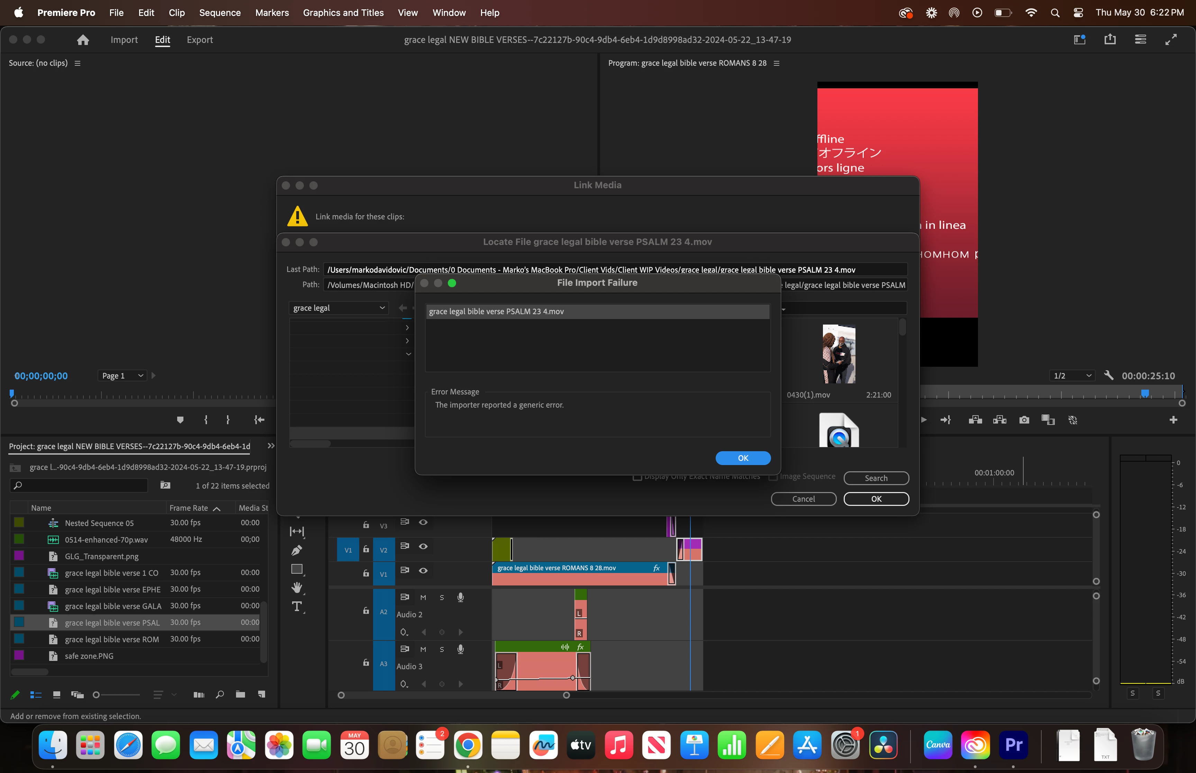Image resolution: width=1196 pixels, height=773 pixels.
Task: Open the Sequence menu
Action: (219, 12)
